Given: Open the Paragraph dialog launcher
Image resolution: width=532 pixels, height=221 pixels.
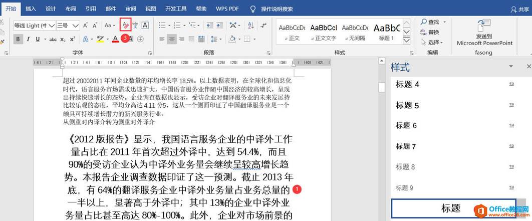Looking at the screenshot, I should [269, 53].
